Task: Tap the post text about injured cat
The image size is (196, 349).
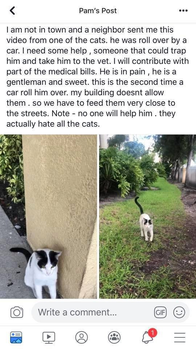Action: [x=98, y=77]
